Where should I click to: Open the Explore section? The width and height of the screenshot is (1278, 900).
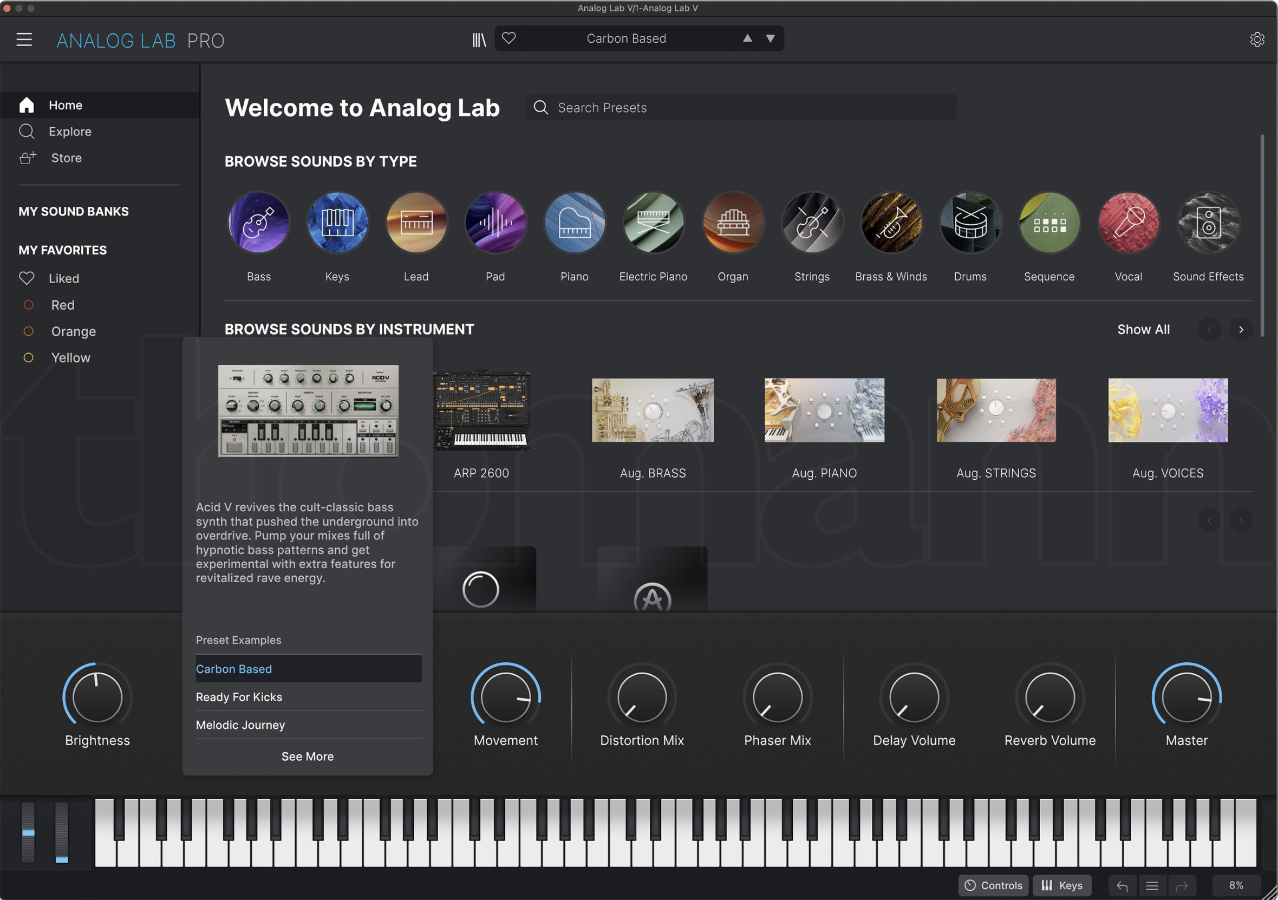(69, 132)
